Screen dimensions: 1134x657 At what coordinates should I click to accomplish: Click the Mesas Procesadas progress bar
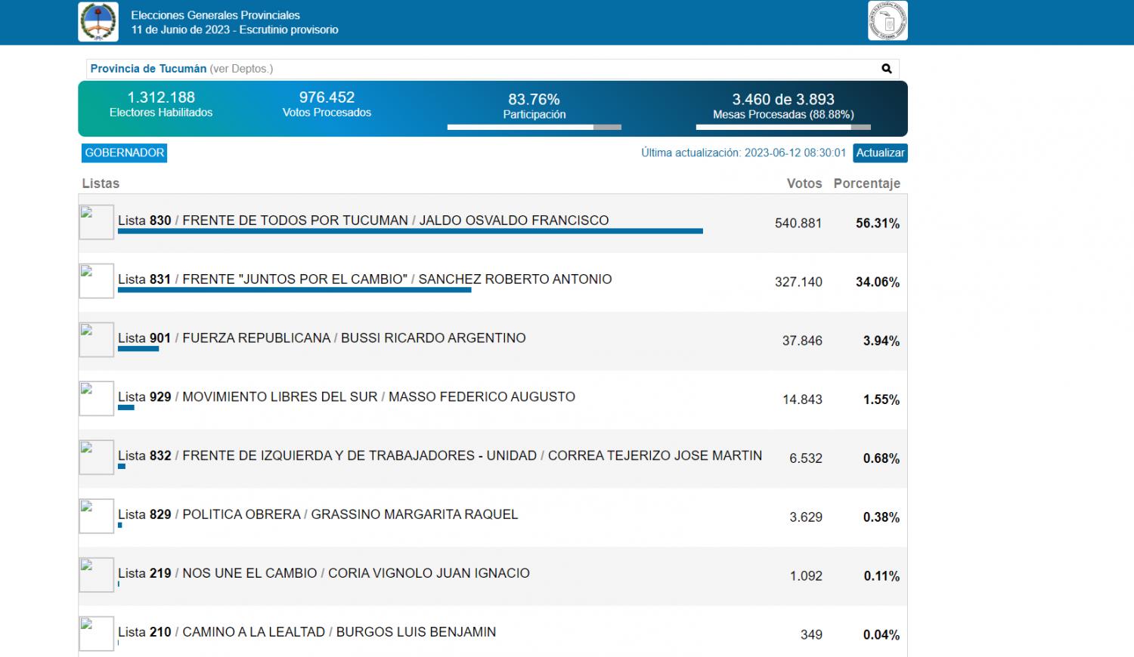pyautogui.click(x=783, y=127)
